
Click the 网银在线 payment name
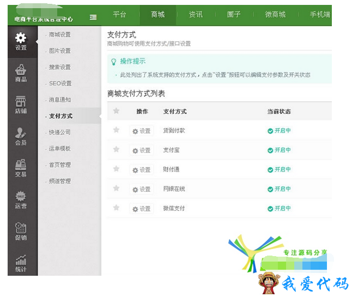pos(174,189)
